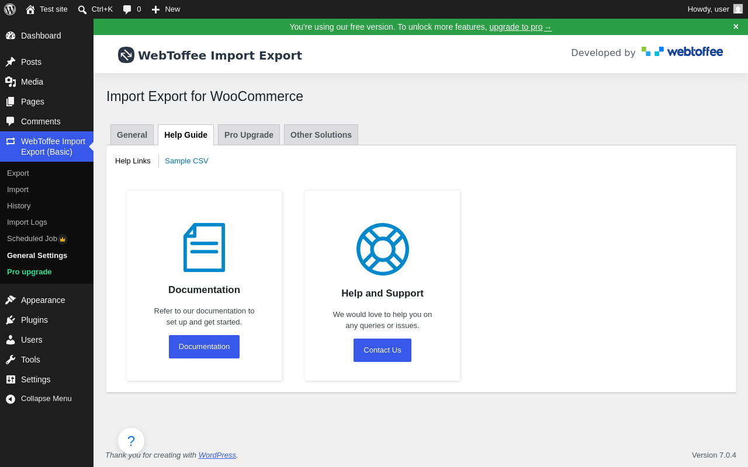Click the Help and Support lifebuoy icon
Image resolution: width=748 pixels, height=467 pixels.
pyautogui.click(x=383, y=249)
